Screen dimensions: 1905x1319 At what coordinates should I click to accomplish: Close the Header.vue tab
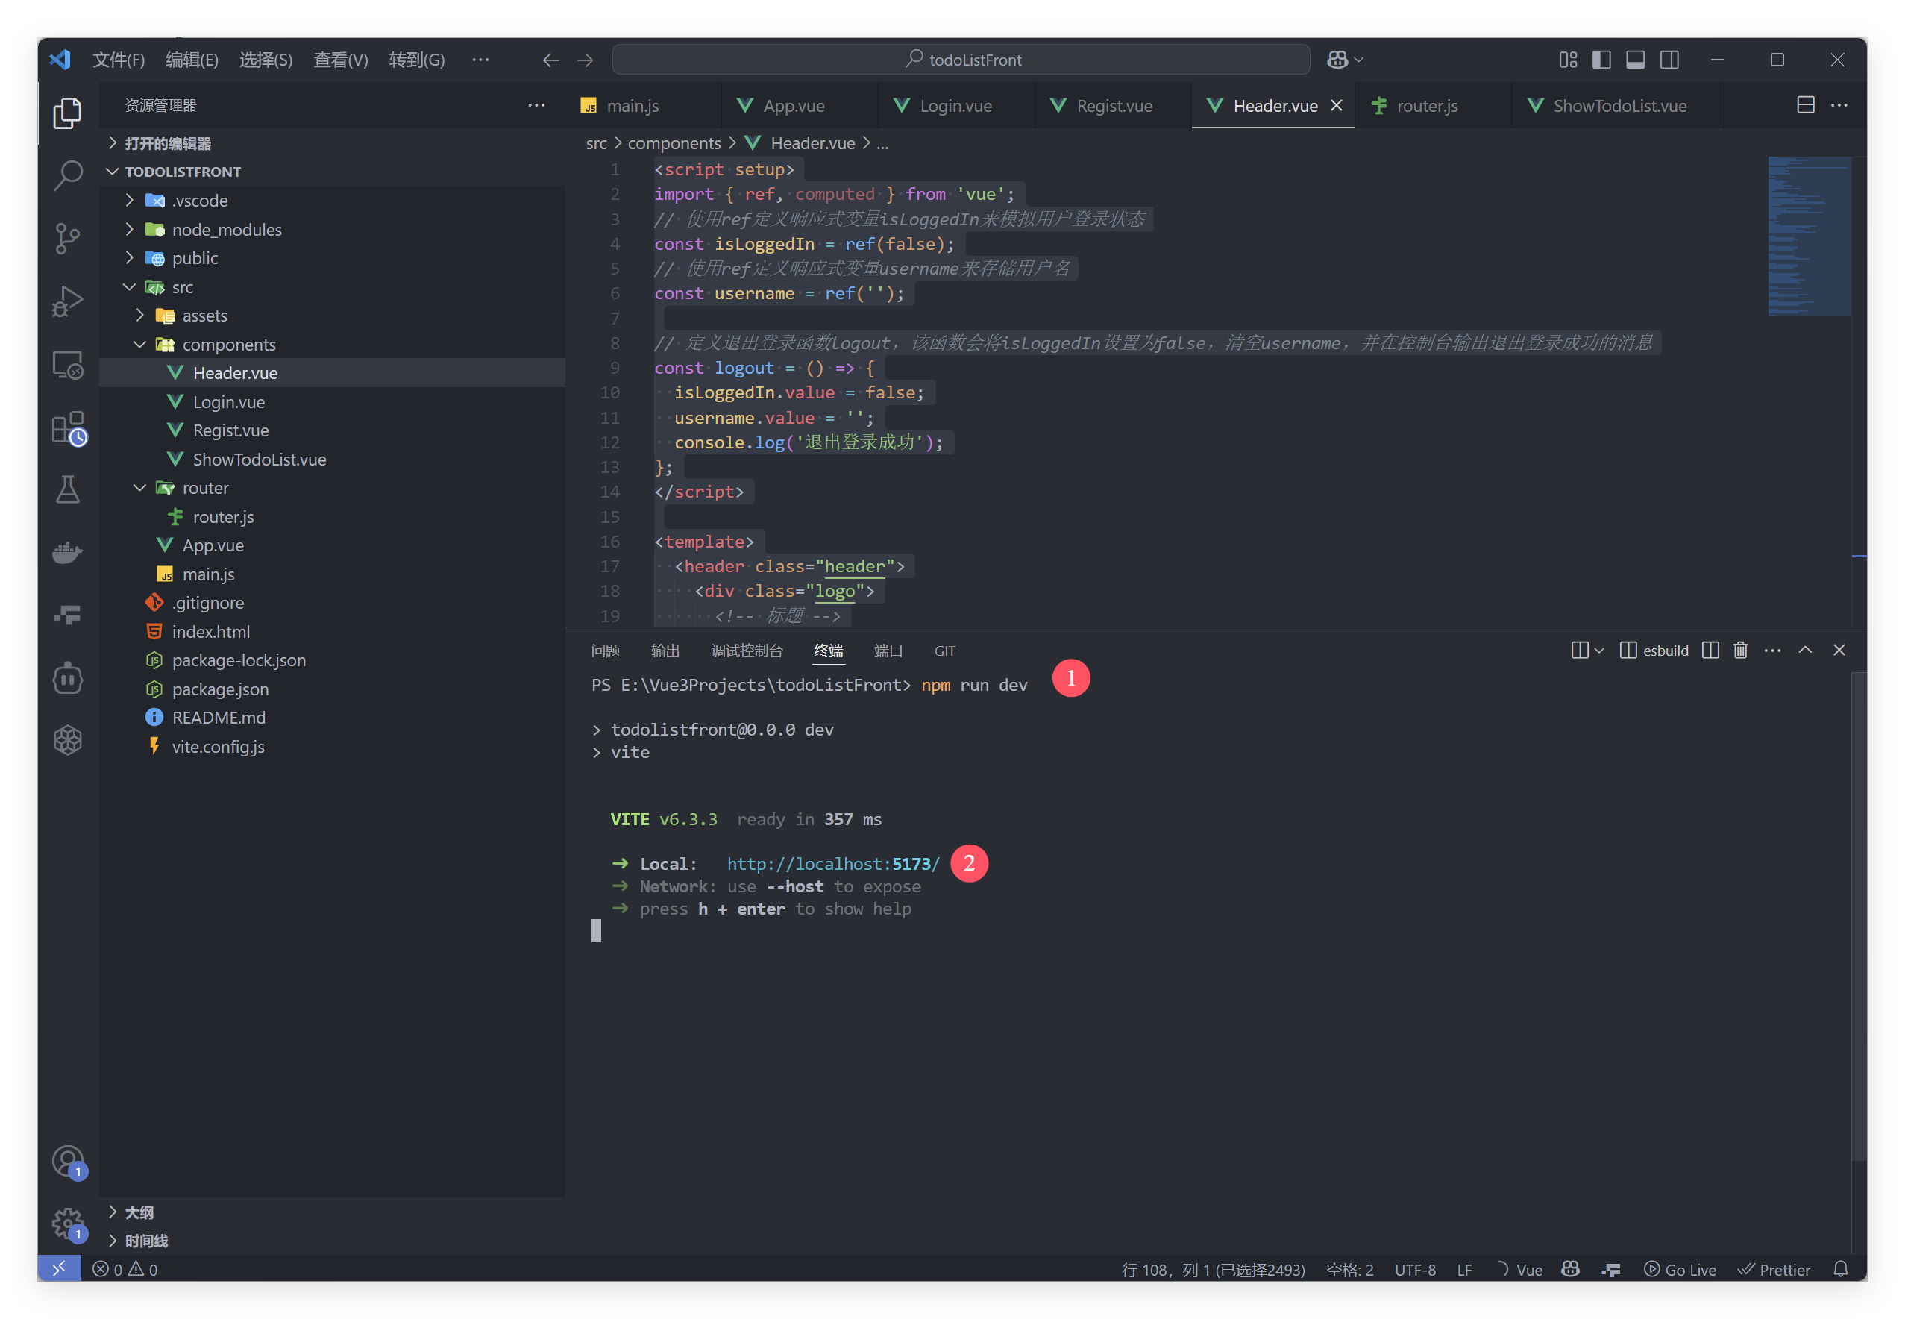click(1336, 105)
